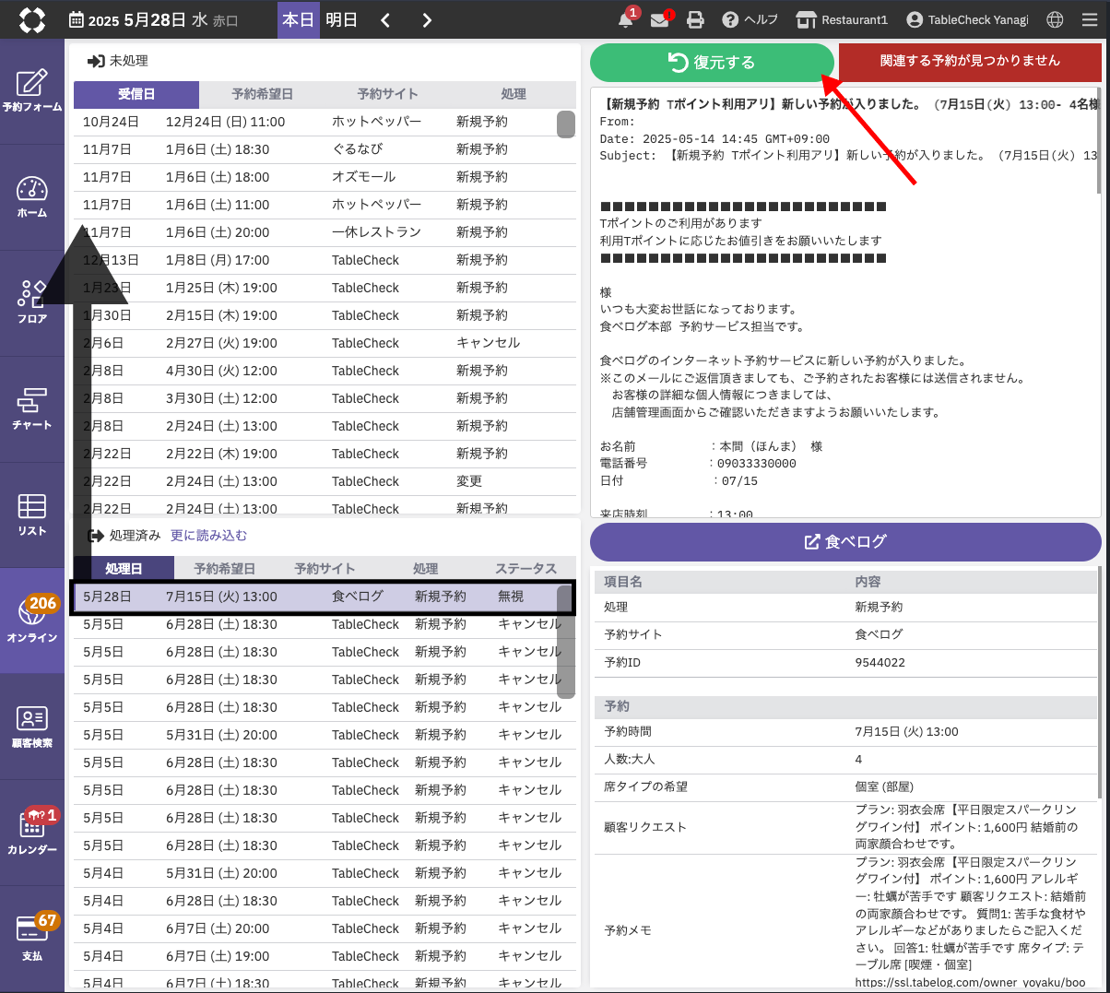Viewport: 1110px width, 993px height.
Task: Click the 個室 (部屋) seat type value
Action: (x=884, y=786)
